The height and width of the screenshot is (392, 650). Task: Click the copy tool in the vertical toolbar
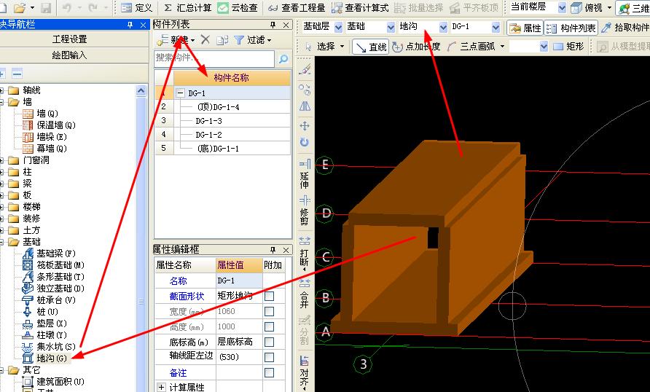pos(305,89)
